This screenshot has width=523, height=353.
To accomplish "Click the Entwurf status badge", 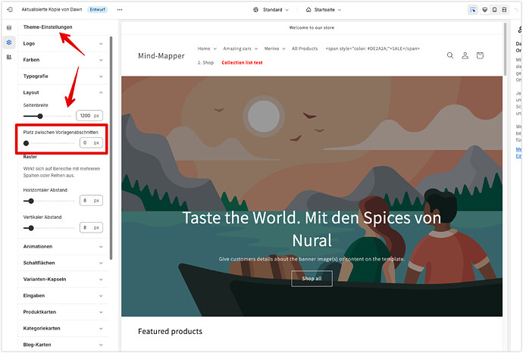I will (97, 10).
